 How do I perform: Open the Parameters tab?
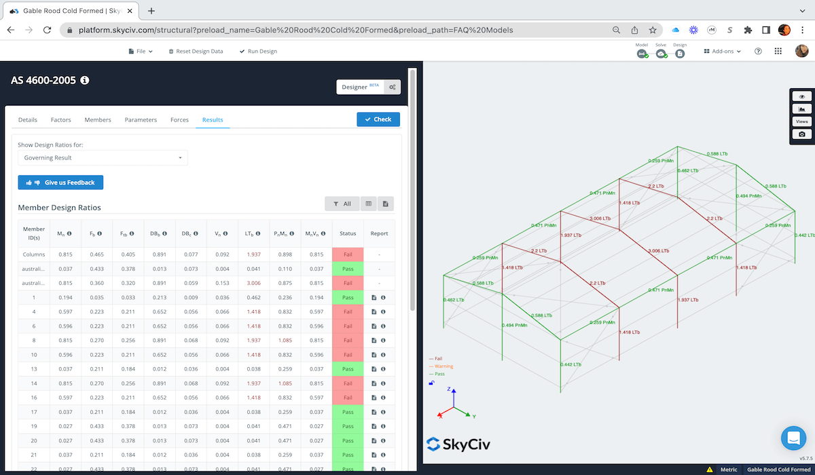tap(141, 119)
